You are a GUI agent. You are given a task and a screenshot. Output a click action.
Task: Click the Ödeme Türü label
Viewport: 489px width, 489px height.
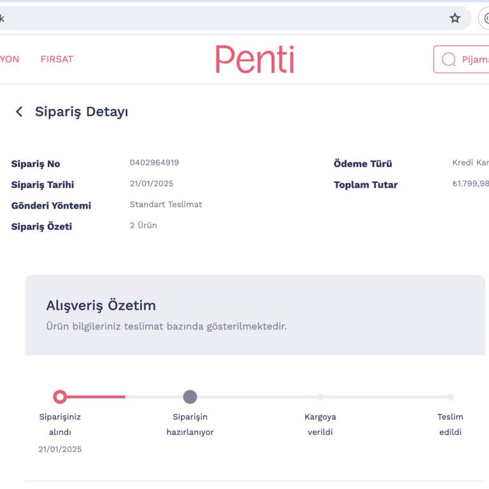coord(363,164)
